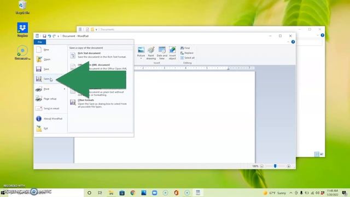Click the Start button on taskbar
Image resolution: width=350 pixels, height=197 pixels.
click(3, 193)
